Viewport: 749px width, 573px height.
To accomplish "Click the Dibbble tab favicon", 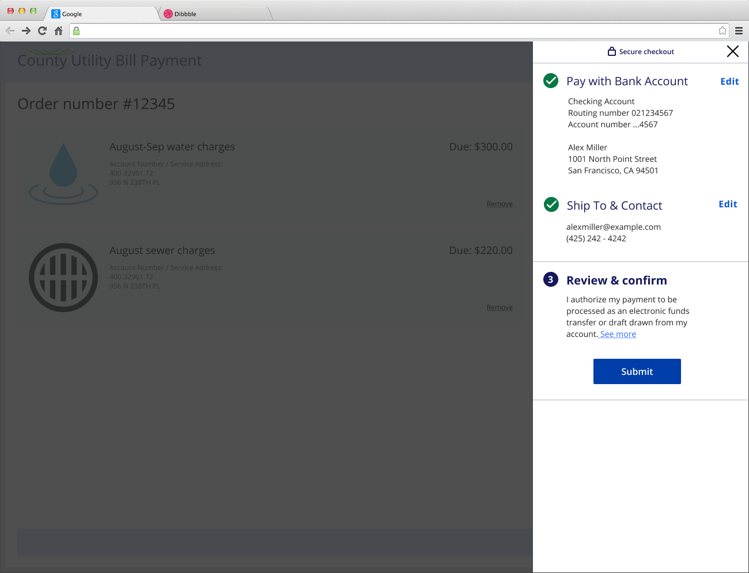I will click(168, 14).
